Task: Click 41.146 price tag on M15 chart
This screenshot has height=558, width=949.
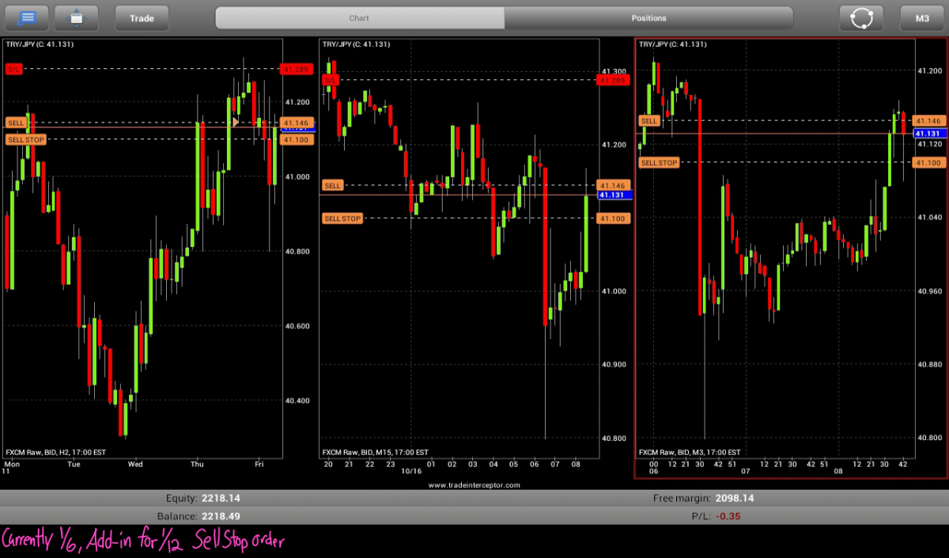Action: (x=614, y=185)
